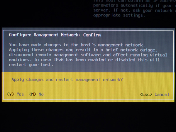This screenshot has width=176, height=132.
Task: Click the 'IPv6' word in the warning text
Action: tap(59, 60)
